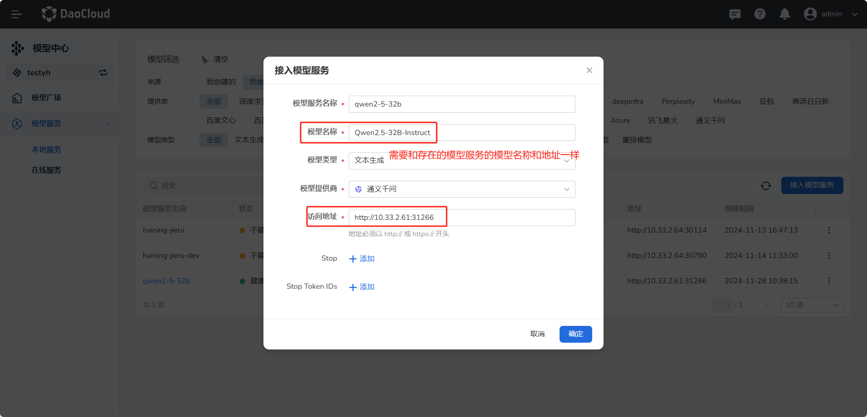Click the 模型服务名称 column header
Image resolution: width=867 pixels, height=417 pixels.
165,208
